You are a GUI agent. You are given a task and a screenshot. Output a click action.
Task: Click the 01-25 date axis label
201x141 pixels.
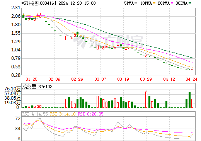click(x=31, y=79)
